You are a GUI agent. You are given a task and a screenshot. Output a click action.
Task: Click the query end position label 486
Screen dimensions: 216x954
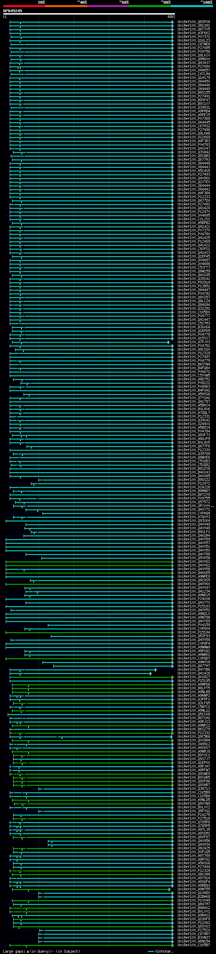point(170,17)
